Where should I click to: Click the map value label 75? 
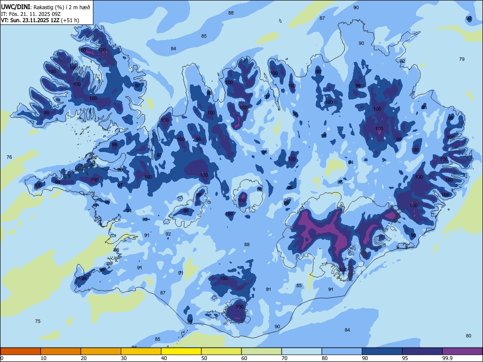pos(38,321)
